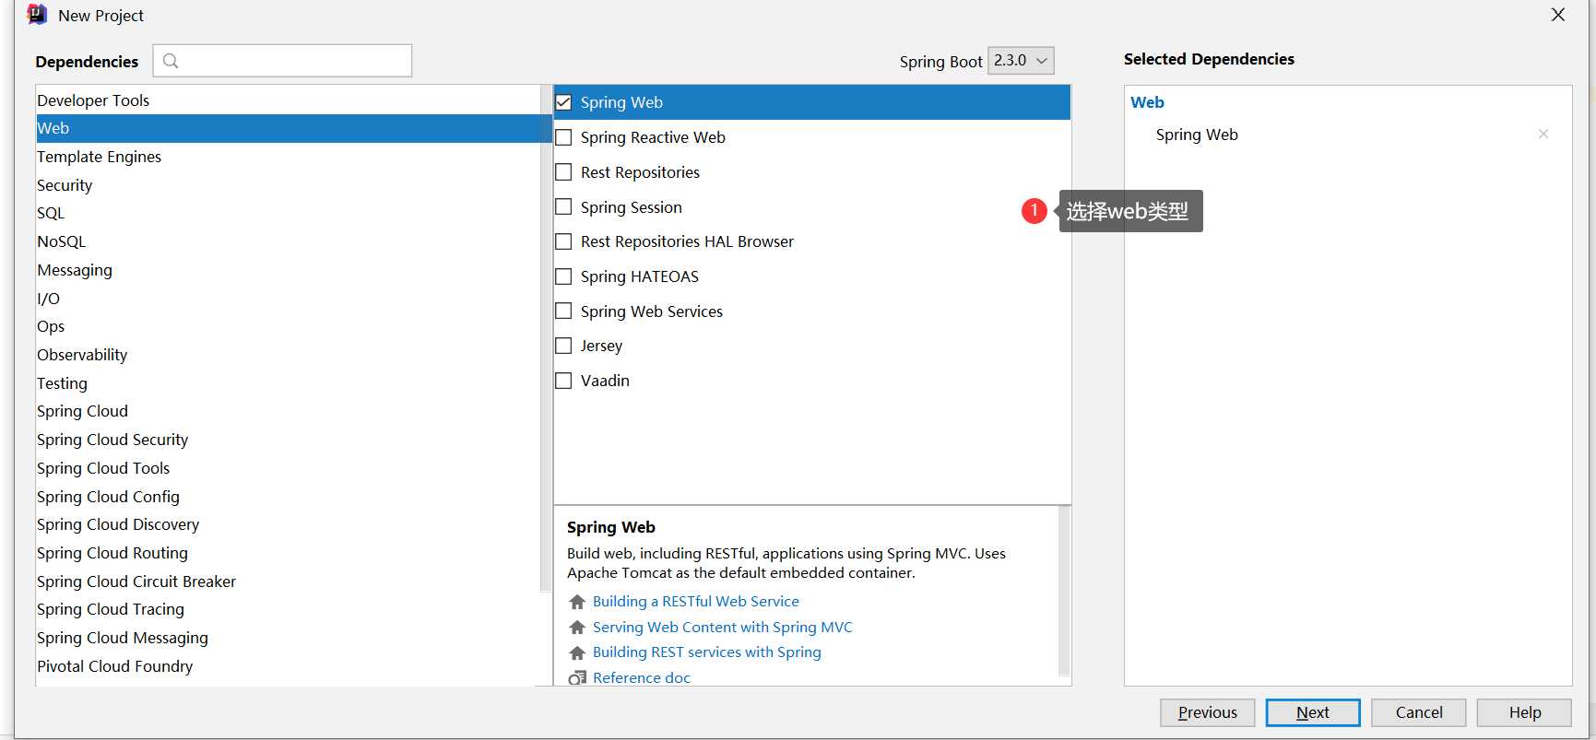
Task: Open Serving Web Content with Spring MVC link
Action: pyautogui.click(x=723, y=628)
